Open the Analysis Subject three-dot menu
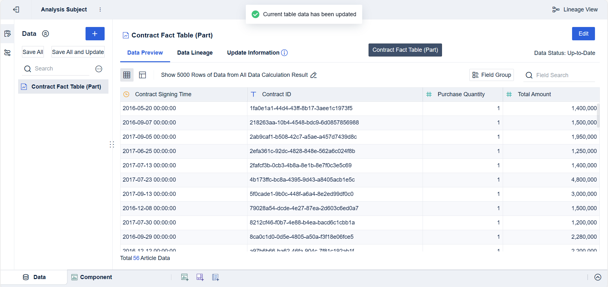Image resolution: width=608 pixels, height=287 pixels. point(100,10)
